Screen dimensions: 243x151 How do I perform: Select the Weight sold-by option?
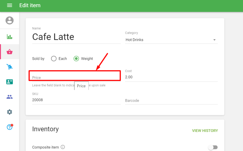(77, 59)
